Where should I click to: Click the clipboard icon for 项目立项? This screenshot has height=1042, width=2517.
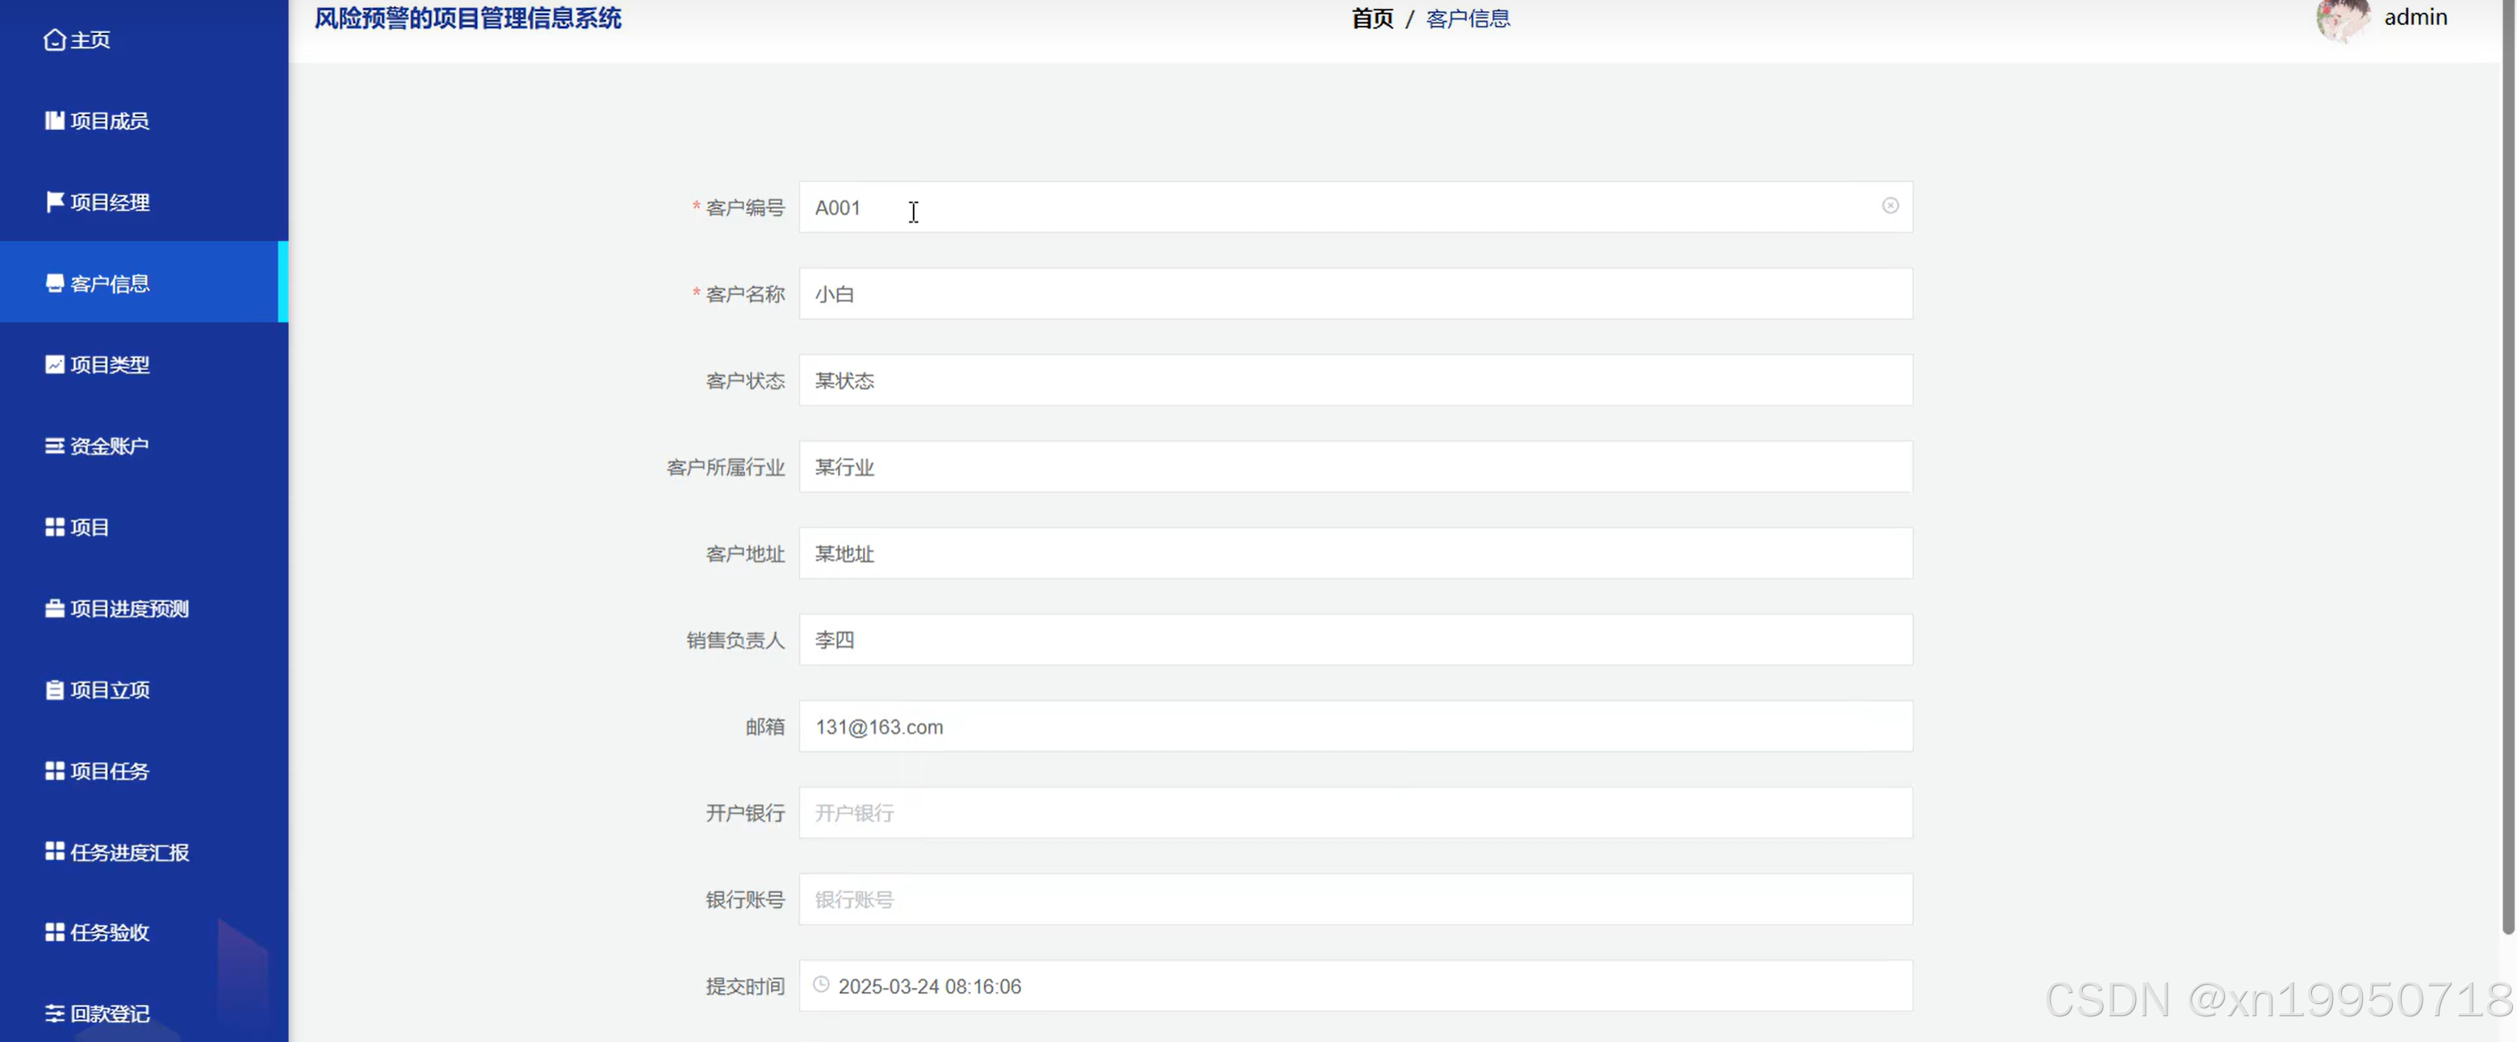pos(55,690)
